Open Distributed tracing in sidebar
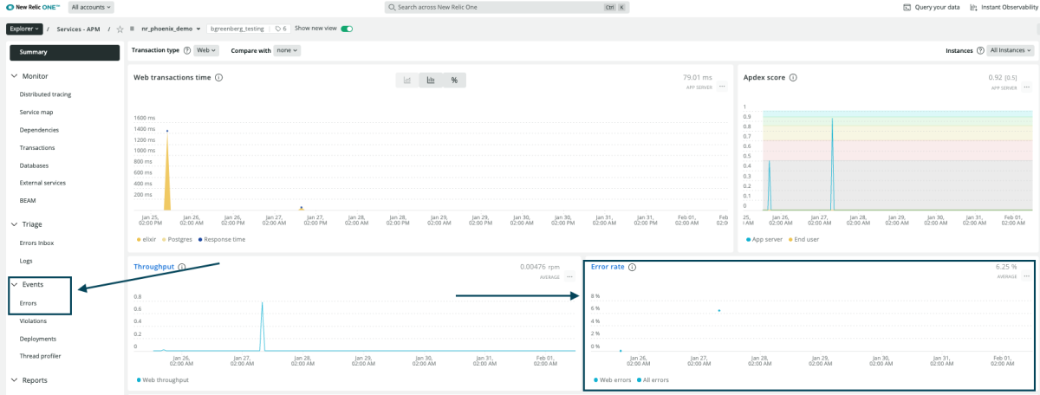 [45, 94]
